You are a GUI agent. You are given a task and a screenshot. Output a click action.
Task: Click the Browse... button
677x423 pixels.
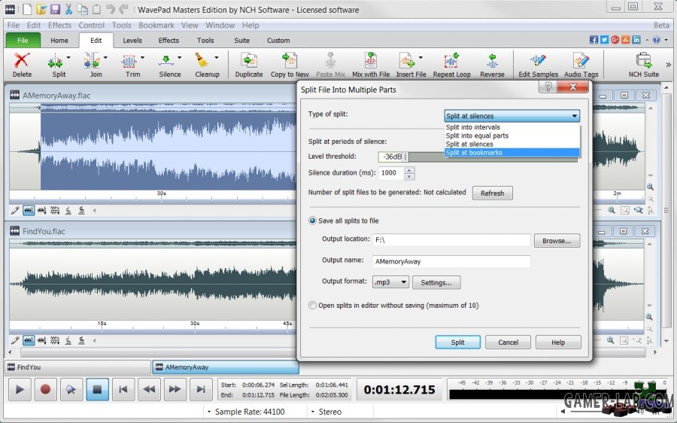pos(557,241)
